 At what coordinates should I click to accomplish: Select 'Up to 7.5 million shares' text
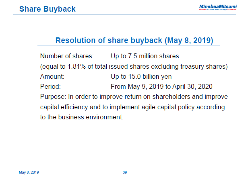click(x=145, y=56)
